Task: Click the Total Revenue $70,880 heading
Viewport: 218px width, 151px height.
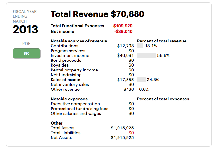Action: point(97,14)
